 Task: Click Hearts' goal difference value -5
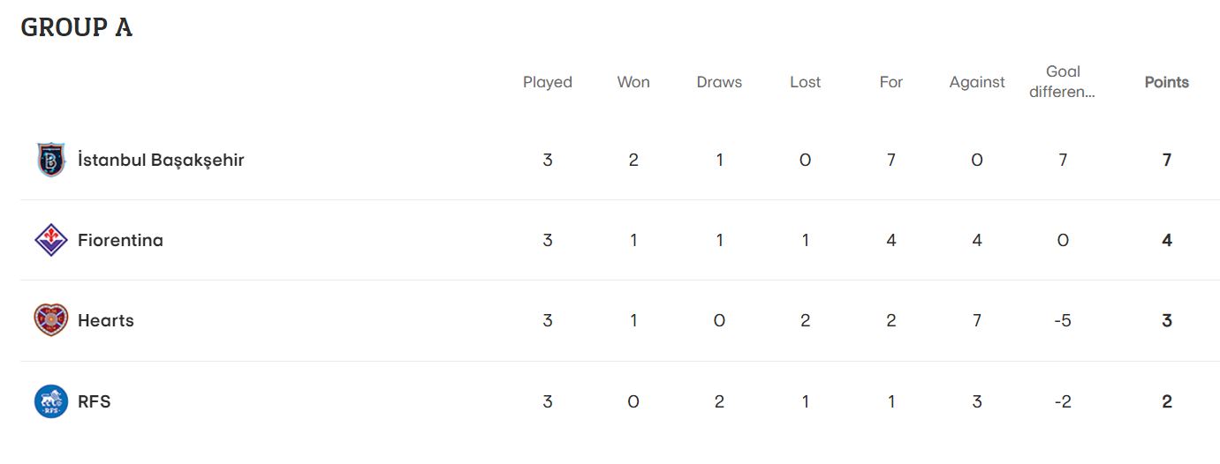(1063, 320)
